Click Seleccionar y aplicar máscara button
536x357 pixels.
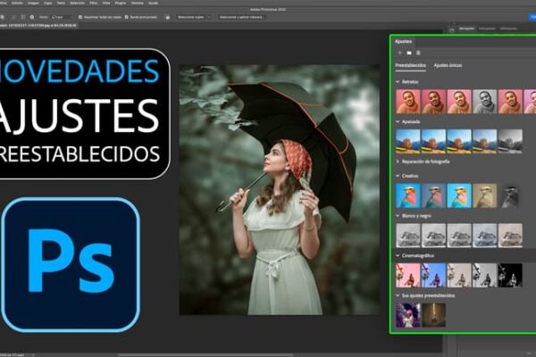[242, 17]
